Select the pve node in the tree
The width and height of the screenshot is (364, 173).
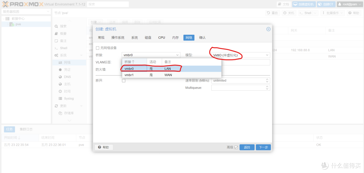[18, 24]
